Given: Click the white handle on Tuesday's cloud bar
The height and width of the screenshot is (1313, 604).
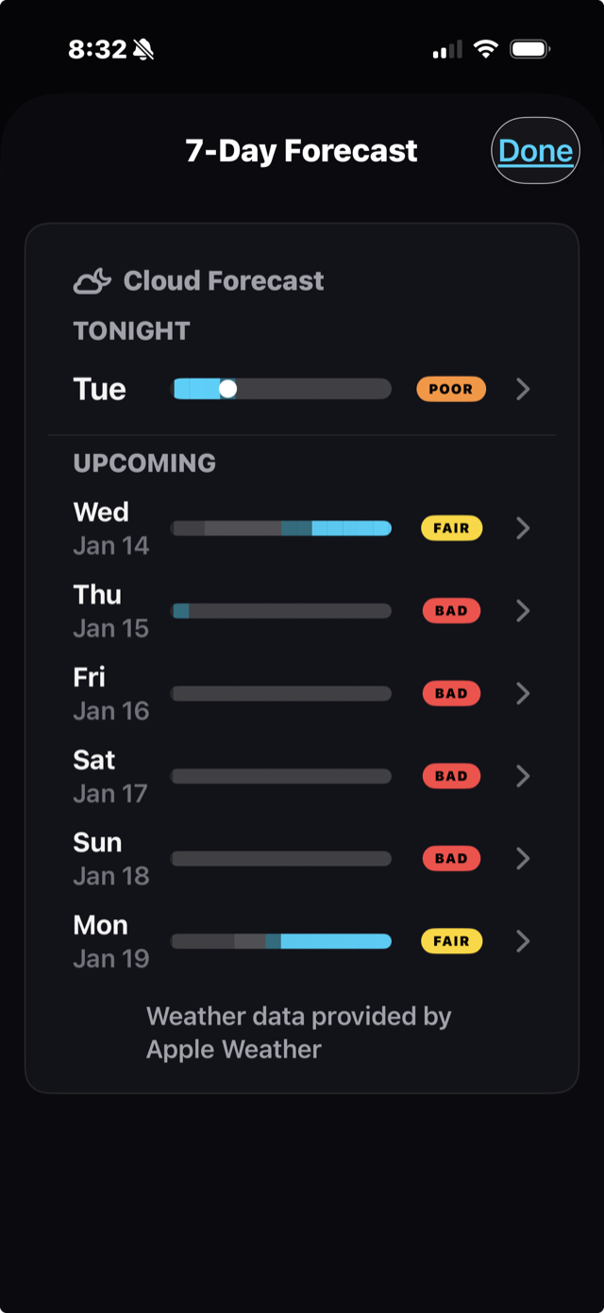Looking at the screenshot, I should pyautogui.click(x=229, y=387).
